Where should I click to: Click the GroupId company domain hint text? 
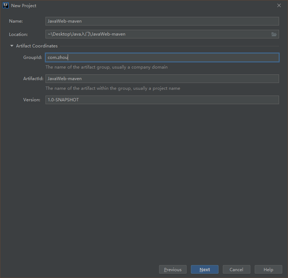coord(106,67)
